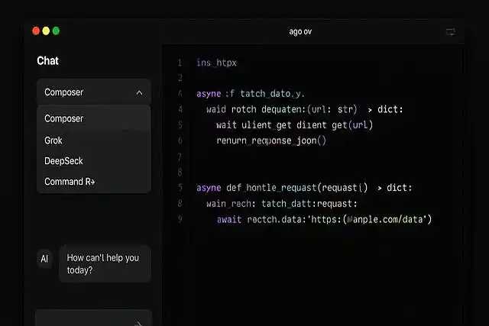
Task: Click the red close window button
Action: (35, 31)
